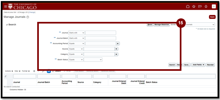Open Source operator Equals dropdown
This screenshot has height=100, width=220.
coord(76,49)
